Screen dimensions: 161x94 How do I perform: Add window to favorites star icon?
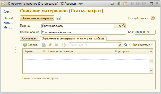[112, 4]
